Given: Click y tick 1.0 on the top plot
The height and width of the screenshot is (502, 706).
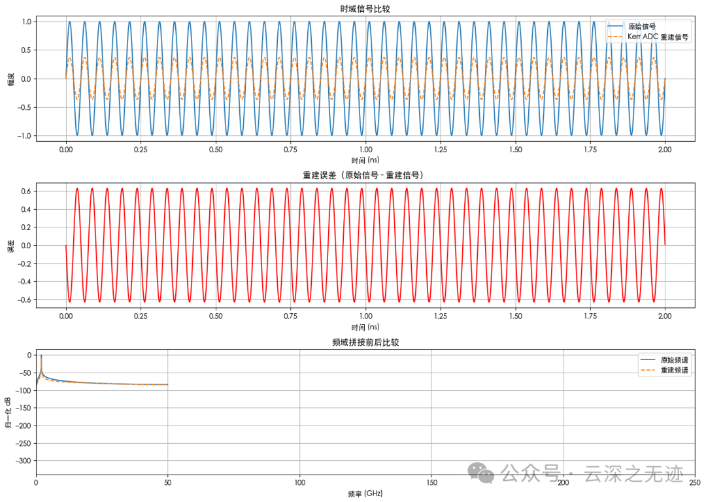Looking at the screenshot, I should [27, 22].
